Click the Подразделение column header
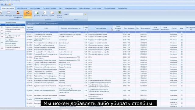The height and width of the screenshot is (110, 195). 101,28
